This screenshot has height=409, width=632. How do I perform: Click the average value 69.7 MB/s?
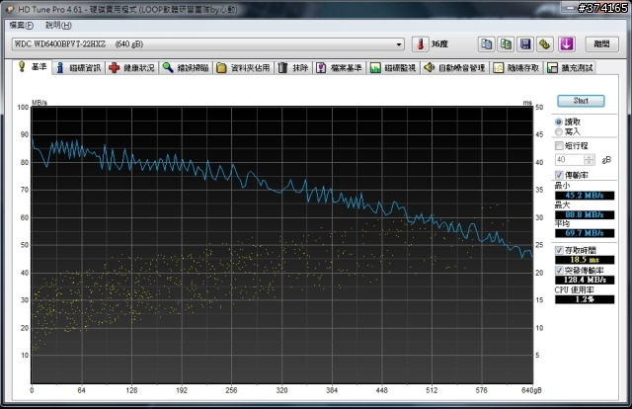[x=585, y=233]
